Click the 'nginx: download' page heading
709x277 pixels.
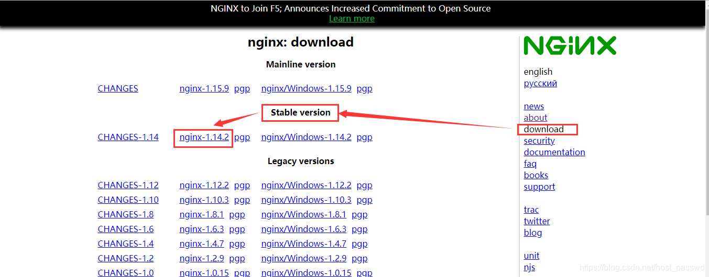tap(301, 42)
